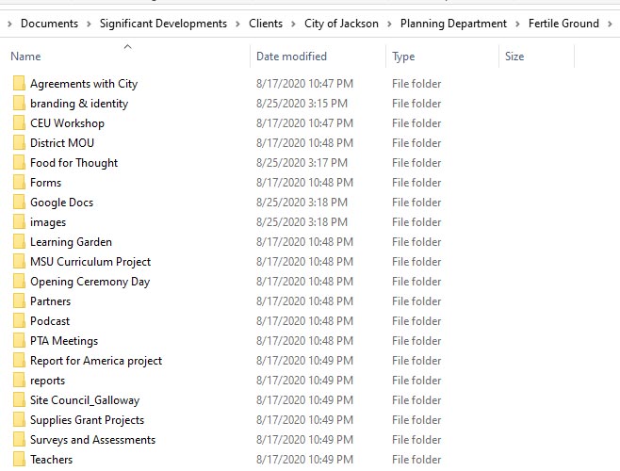The image size is (620, 471).
Task: Select the MSU Curriculum Project folder icon
Action: (x=19, y=261)
